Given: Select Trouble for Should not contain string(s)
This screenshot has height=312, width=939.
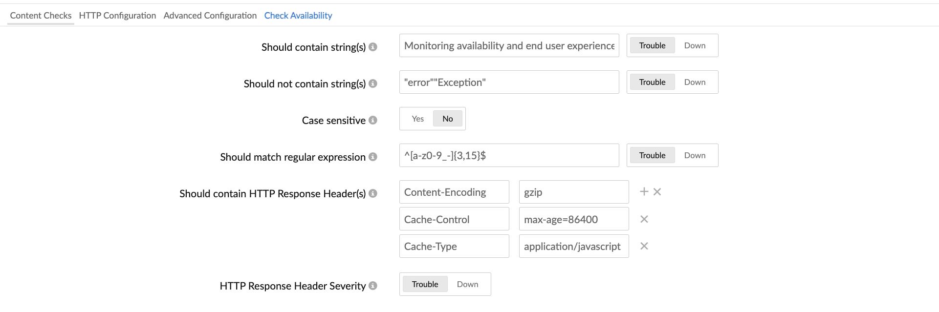Looking at the screenshot, I should pyautogui.click(x=652, y=82).
